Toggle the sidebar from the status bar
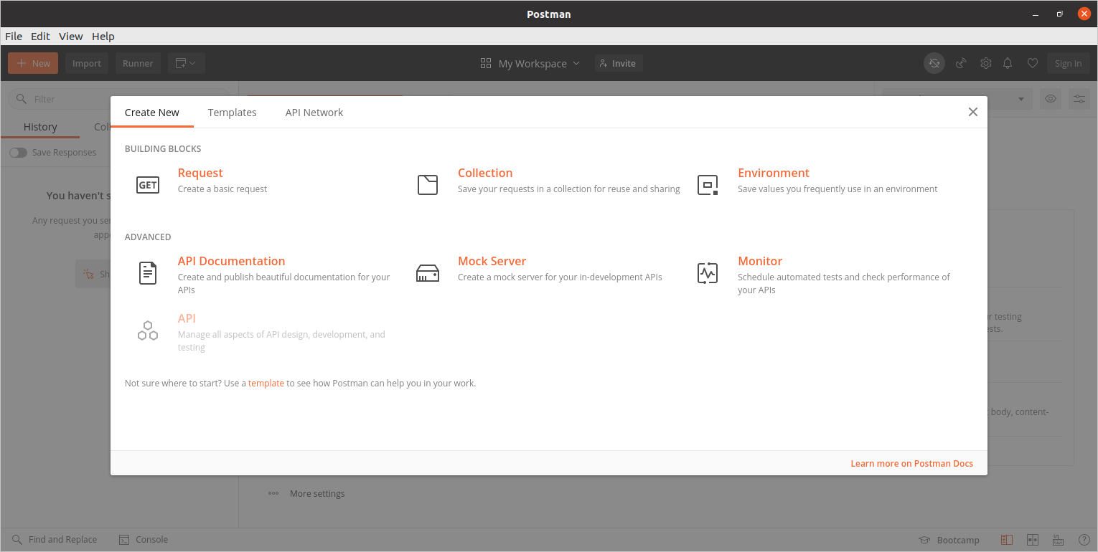 (1006, 540)
